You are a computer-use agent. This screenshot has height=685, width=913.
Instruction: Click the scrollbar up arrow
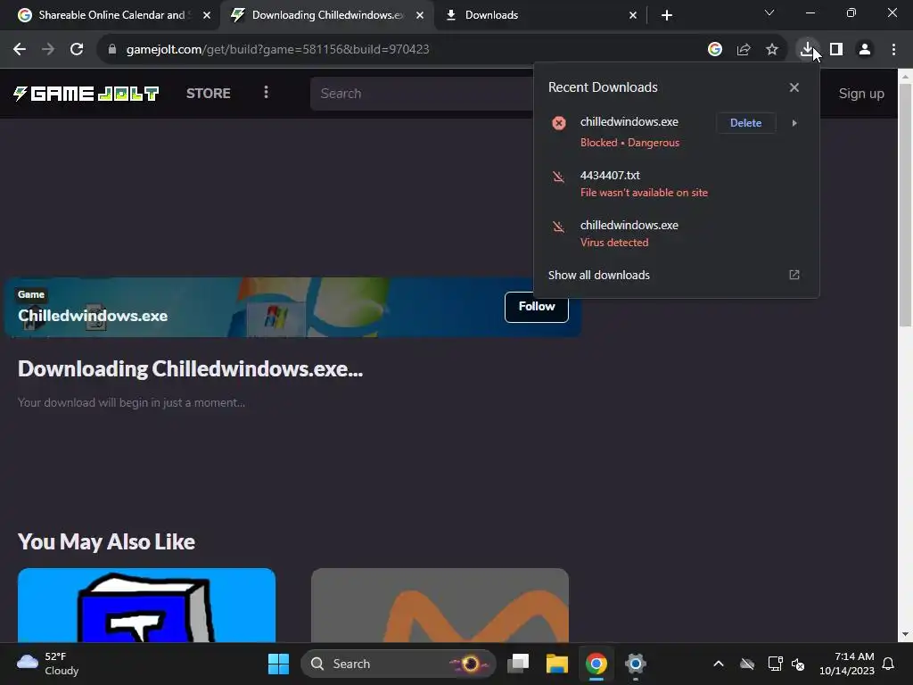[x=906, y=76]
